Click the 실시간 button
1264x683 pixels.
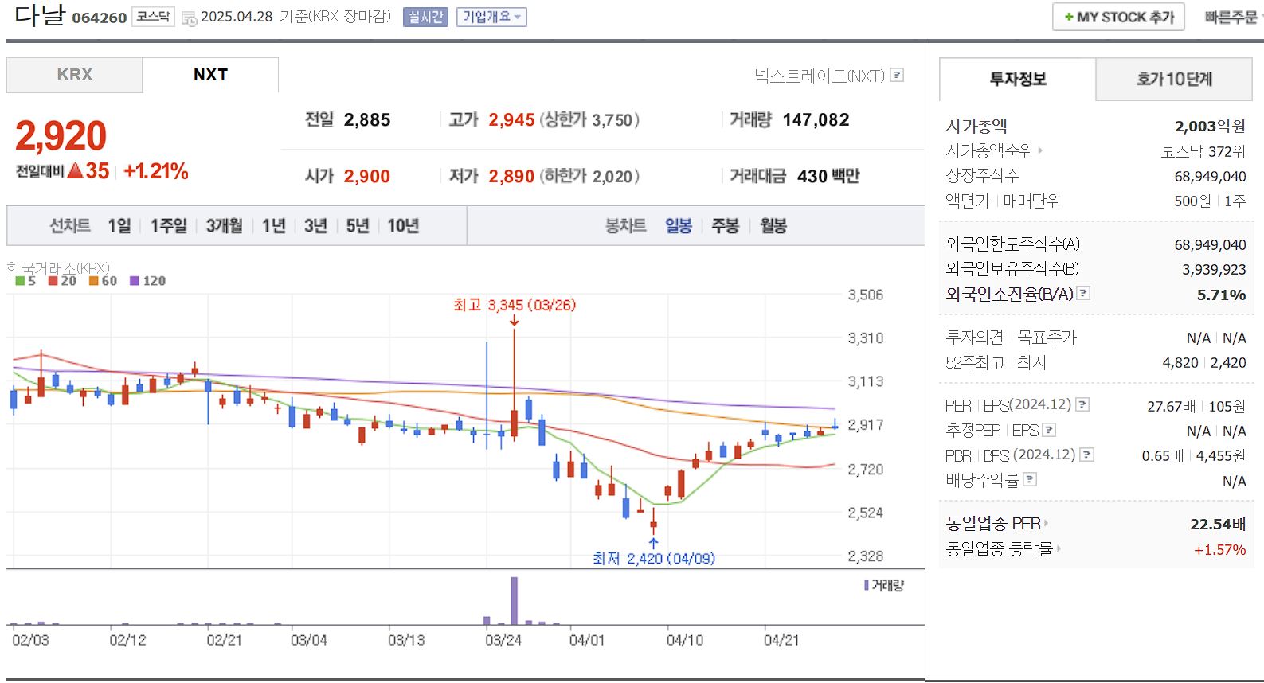pos(425,17)
